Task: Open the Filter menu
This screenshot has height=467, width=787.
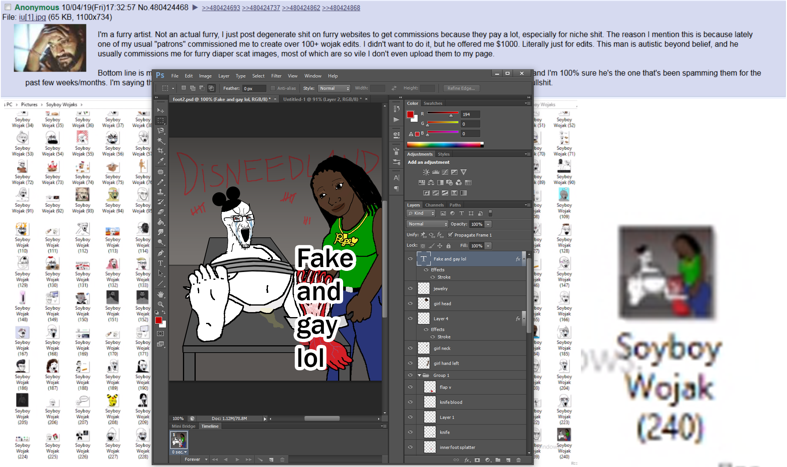Action: 276,76
